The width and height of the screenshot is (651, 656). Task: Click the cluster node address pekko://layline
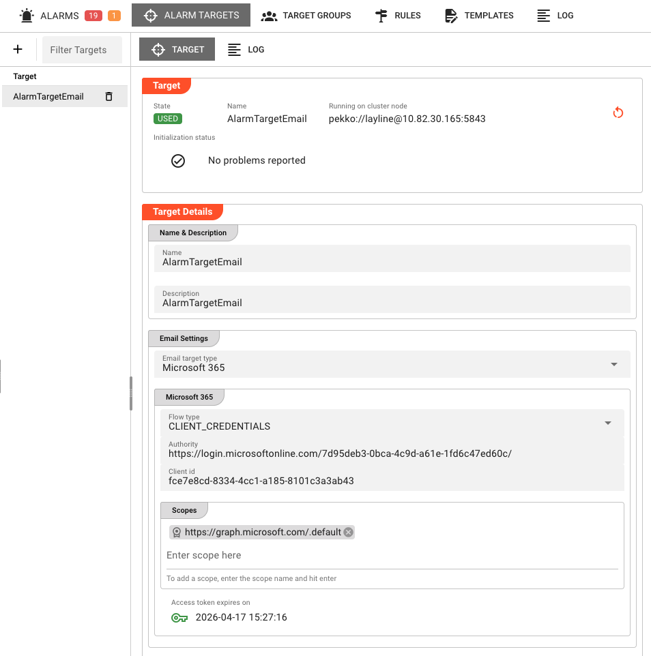407,119
